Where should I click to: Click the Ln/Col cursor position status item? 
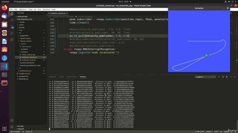199,132
